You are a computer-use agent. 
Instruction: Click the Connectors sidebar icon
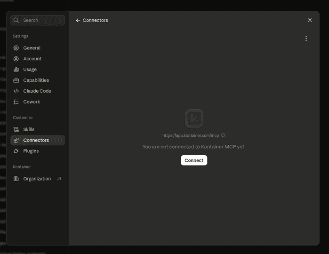click(16, 140)
